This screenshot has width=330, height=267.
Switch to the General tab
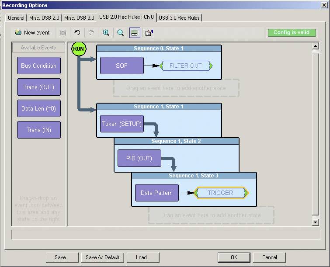tap(16, 18)
